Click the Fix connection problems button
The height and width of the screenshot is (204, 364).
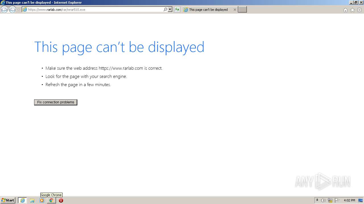point(56,102)
